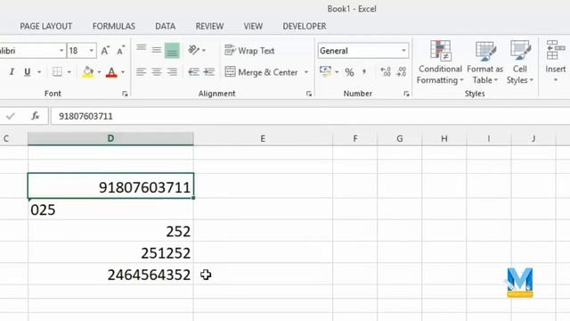
Task: Confirm entry with checkmark icon
Action: tap(11, 116)
